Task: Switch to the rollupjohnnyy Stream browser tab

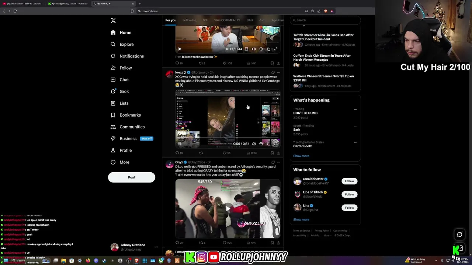Action: [68, 4]
